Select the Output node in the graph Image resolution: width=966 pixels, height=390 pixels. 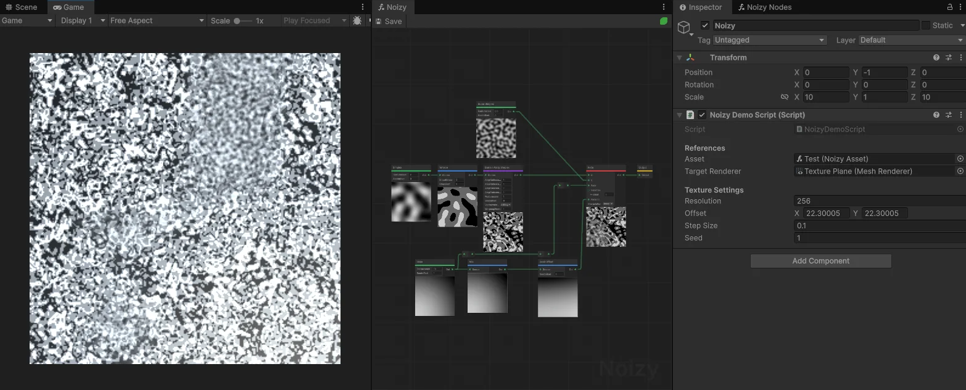pyautogui.click(x=645, y=172)
